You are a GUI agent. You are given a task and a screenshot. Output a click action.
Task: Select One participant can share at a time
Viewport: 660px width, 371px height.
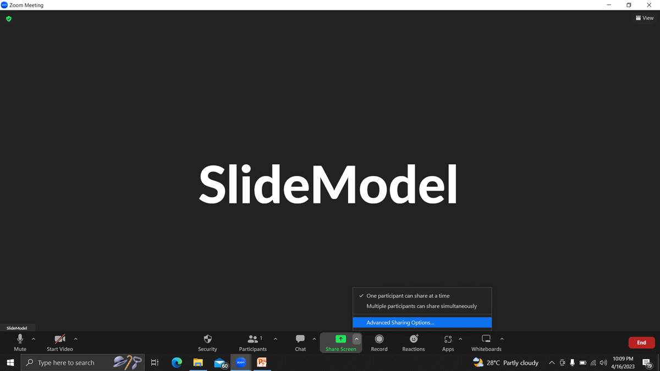(422, 296)
